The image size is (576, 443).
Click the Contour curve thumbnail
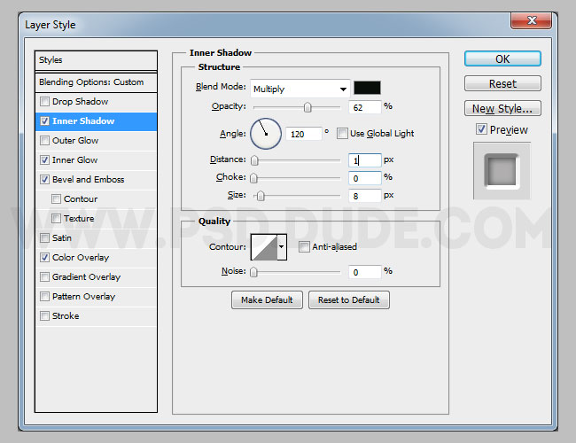(263, 246)
